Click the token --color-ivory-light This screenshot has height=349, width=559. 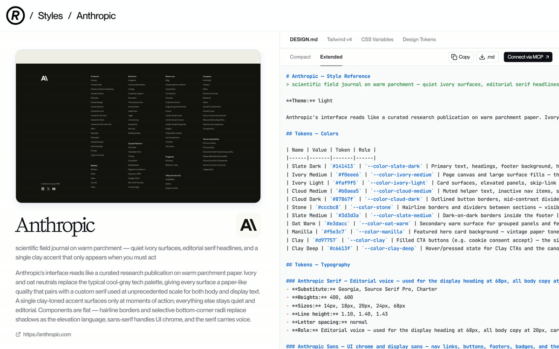pyautogui.click(x=398, y=183)
